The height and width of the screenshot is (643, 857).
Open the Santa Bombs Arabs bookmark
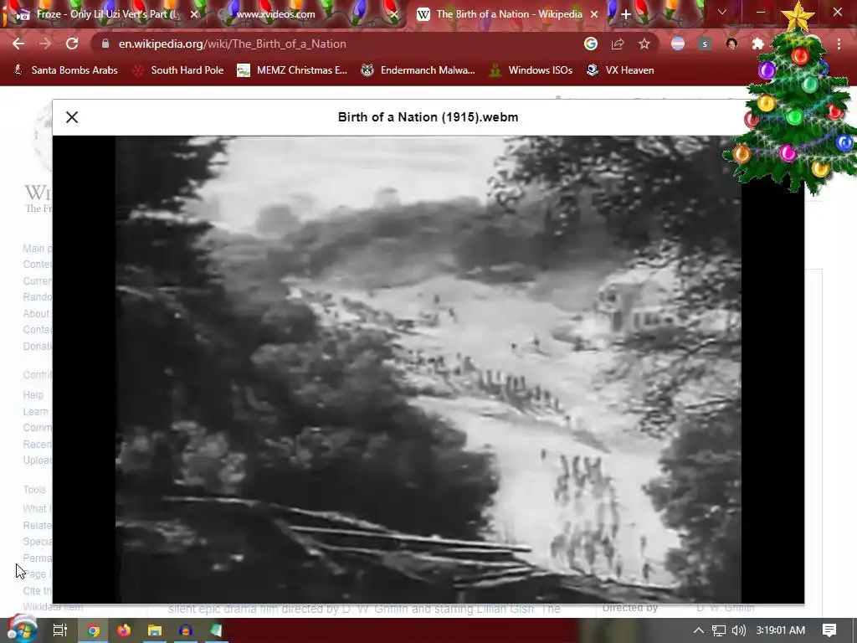(x=65, y=70)
